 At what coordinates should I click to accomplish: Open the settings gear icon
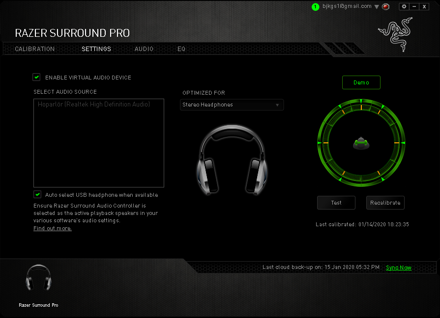coord(404,6)
